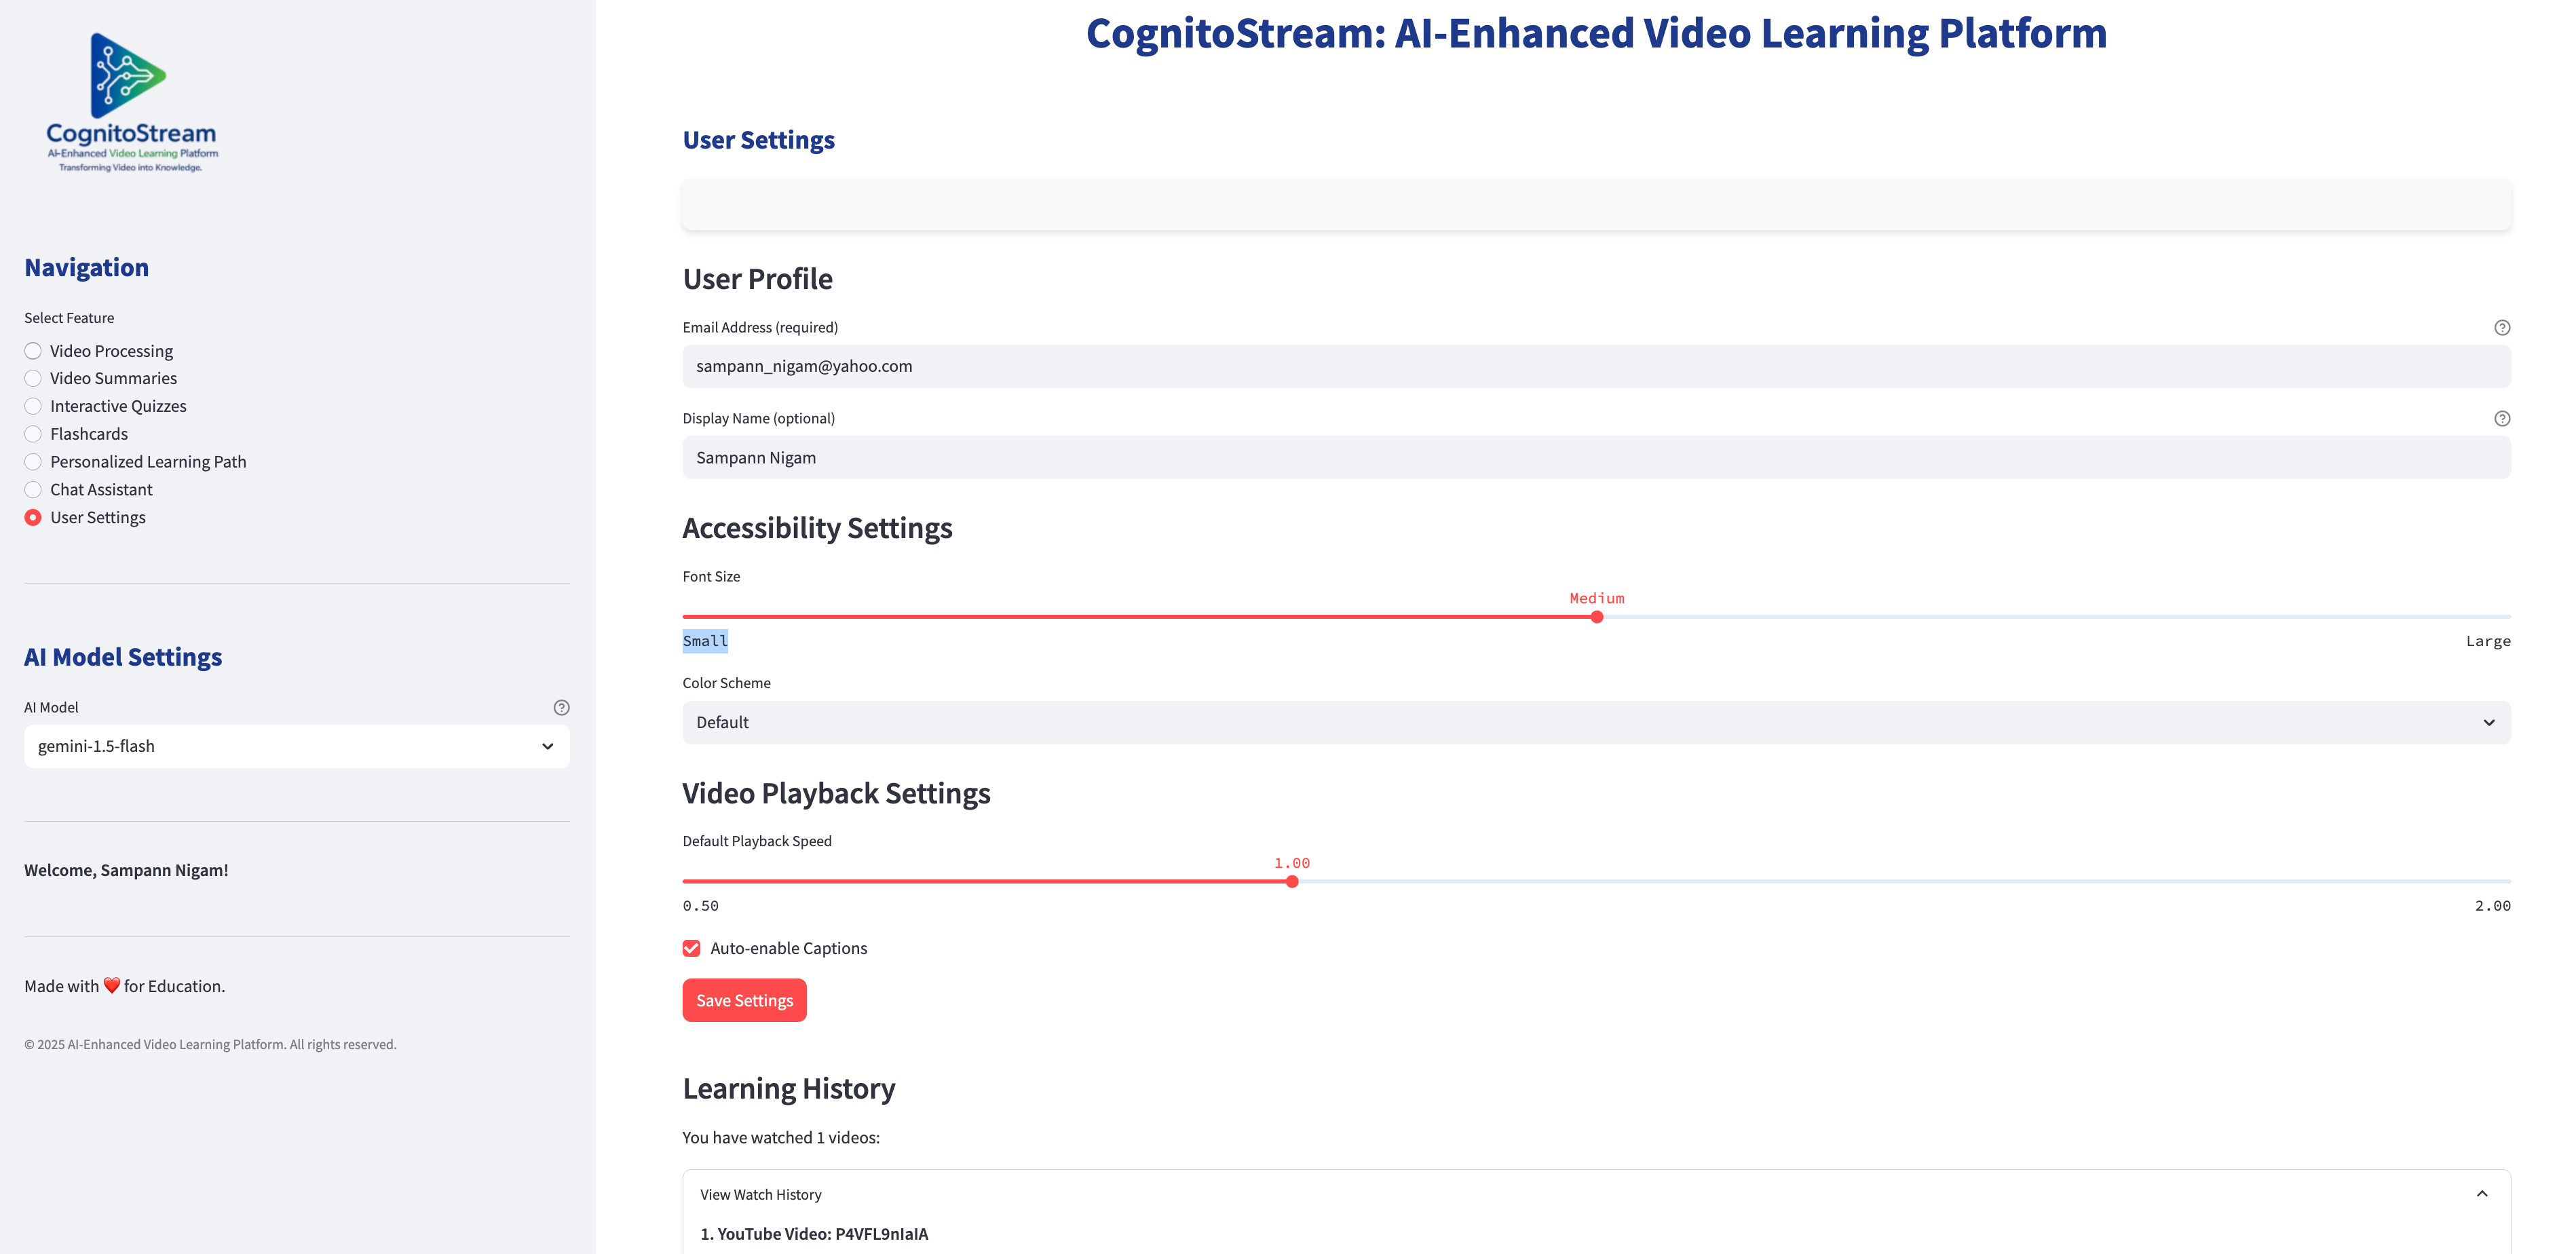Open the gemini-1.5-flash model selector
This screenshot has width=2576, height=1254.
tap(280, 747)
